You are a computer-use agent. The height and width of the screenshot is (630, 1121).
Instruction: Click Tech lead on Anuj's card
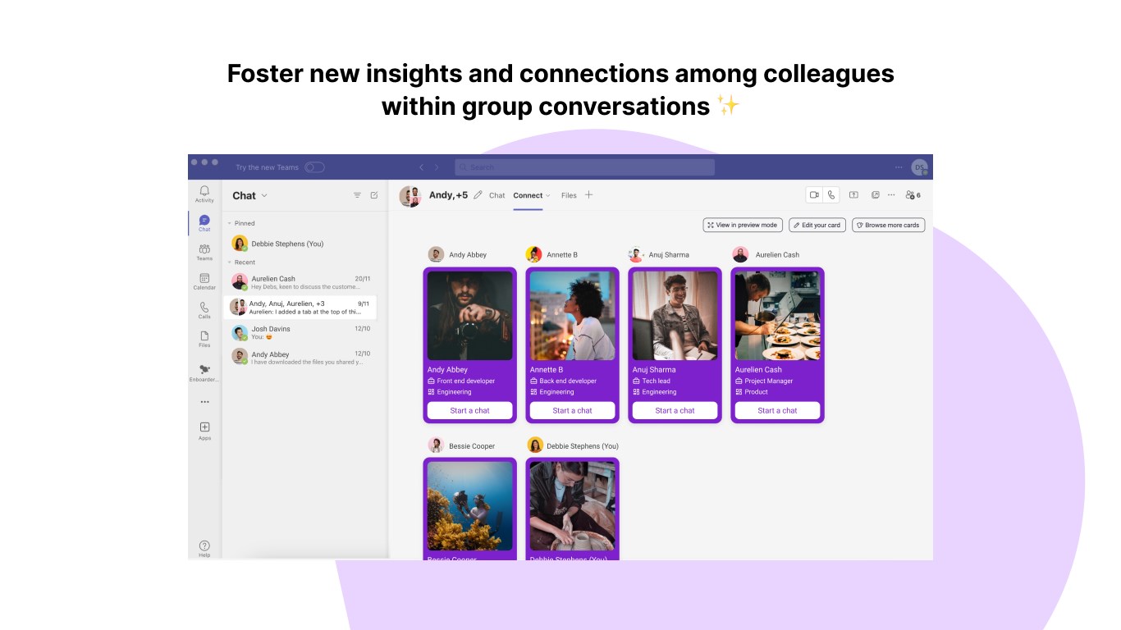pyautogui.click(x=656, y=381)
